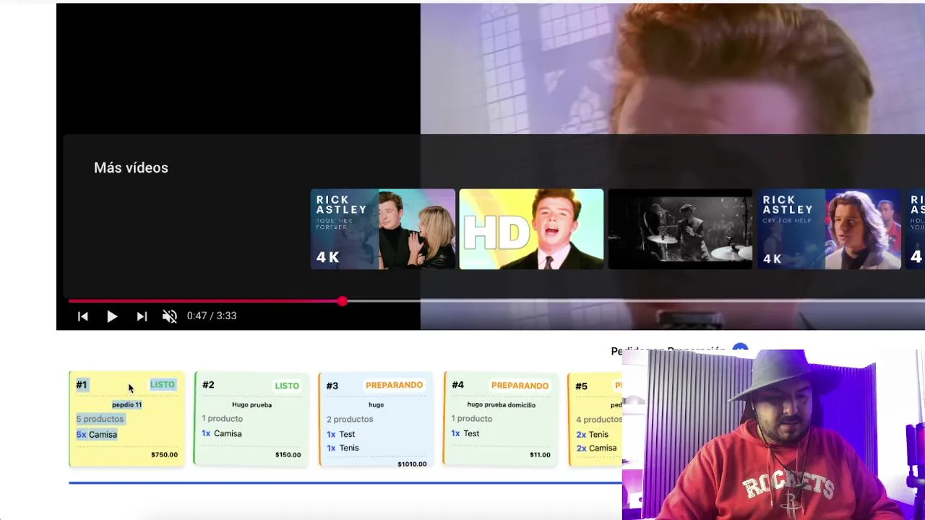Click the 4 productos label on order #5
This screenshot has height=520, width=925.
click(x=598, y=419)
